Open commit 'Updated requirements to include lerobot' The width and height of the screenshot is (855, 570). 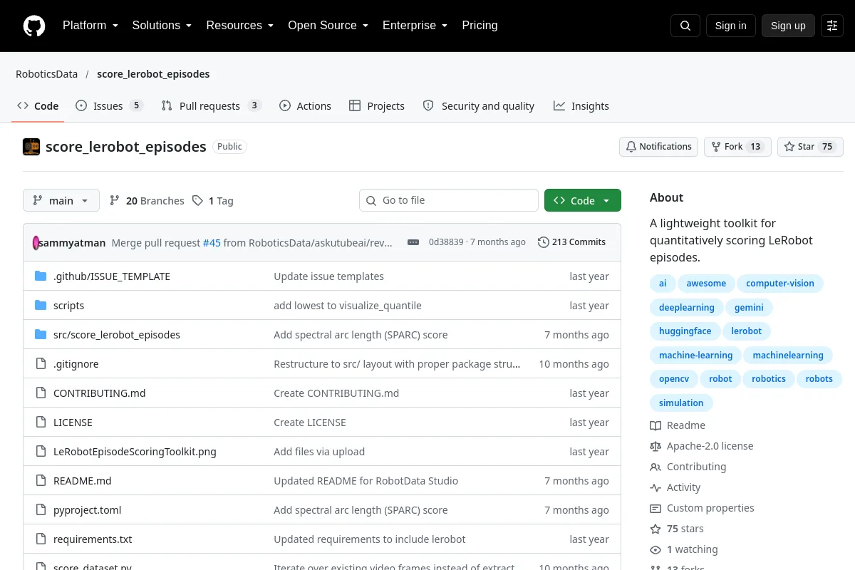tap(370, 539)
